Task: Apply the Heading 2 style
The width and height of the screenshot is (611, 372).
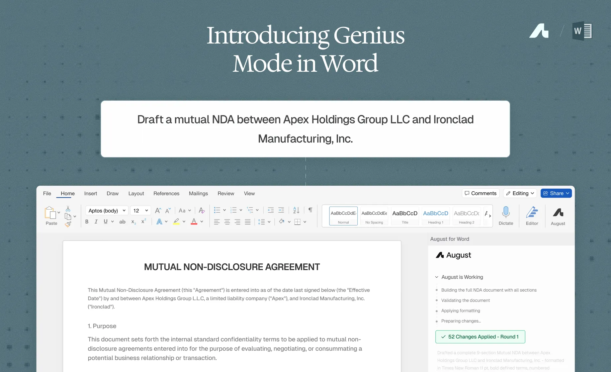Action: point(467,216)
